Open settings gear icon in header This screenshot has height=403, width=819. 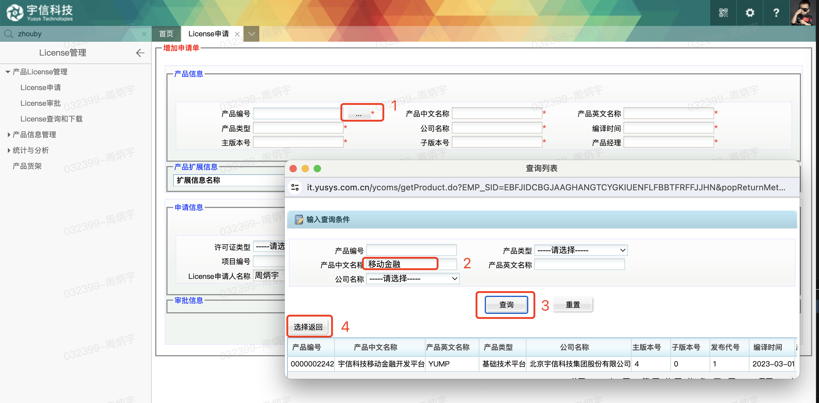[x=750, y=13]
